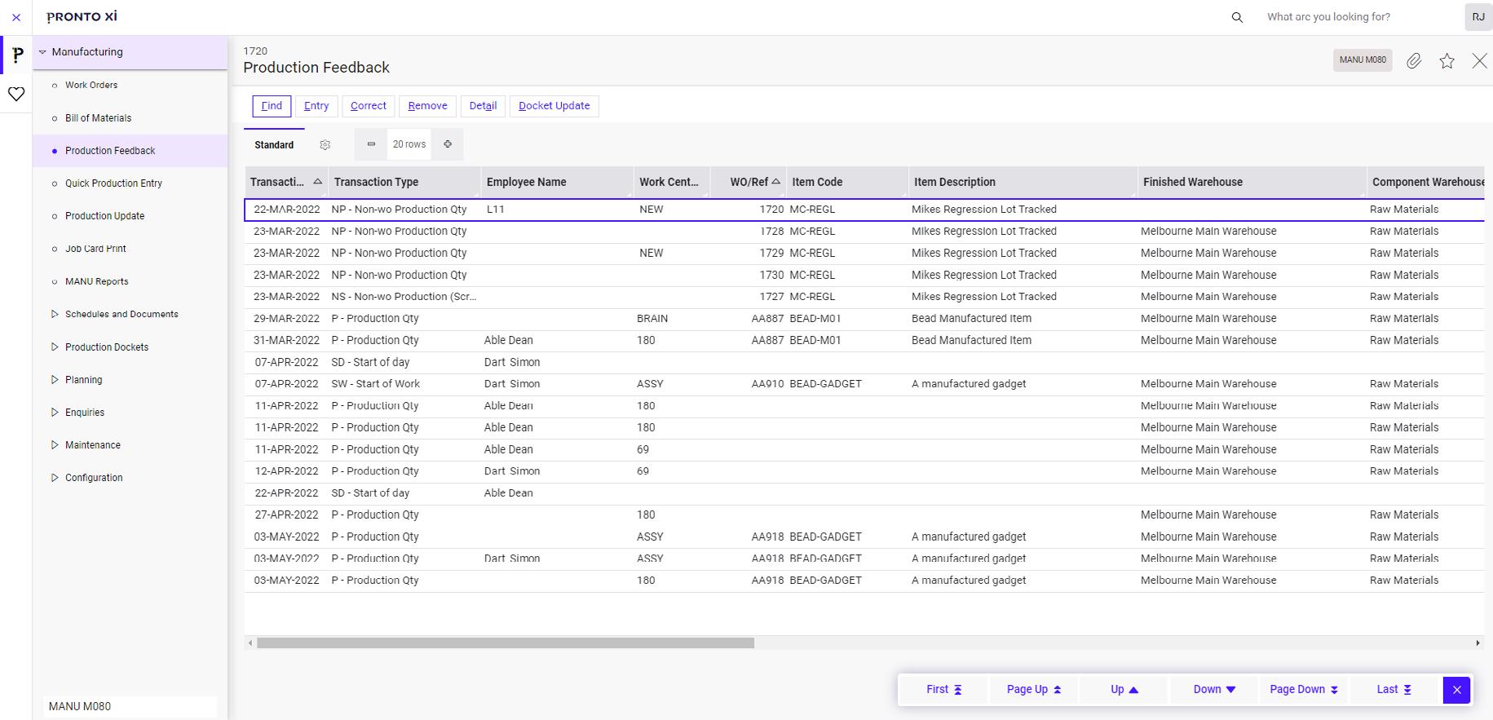Decrease the number of rows shown

tap(371, 144)
